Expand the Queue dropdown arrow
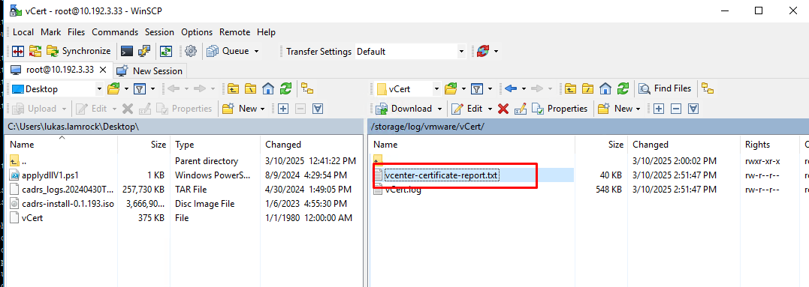The height and width of the screenshot is (287, 809). click(256, 52)
